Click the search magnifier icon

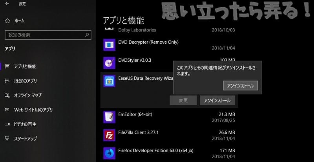[87, 35]
